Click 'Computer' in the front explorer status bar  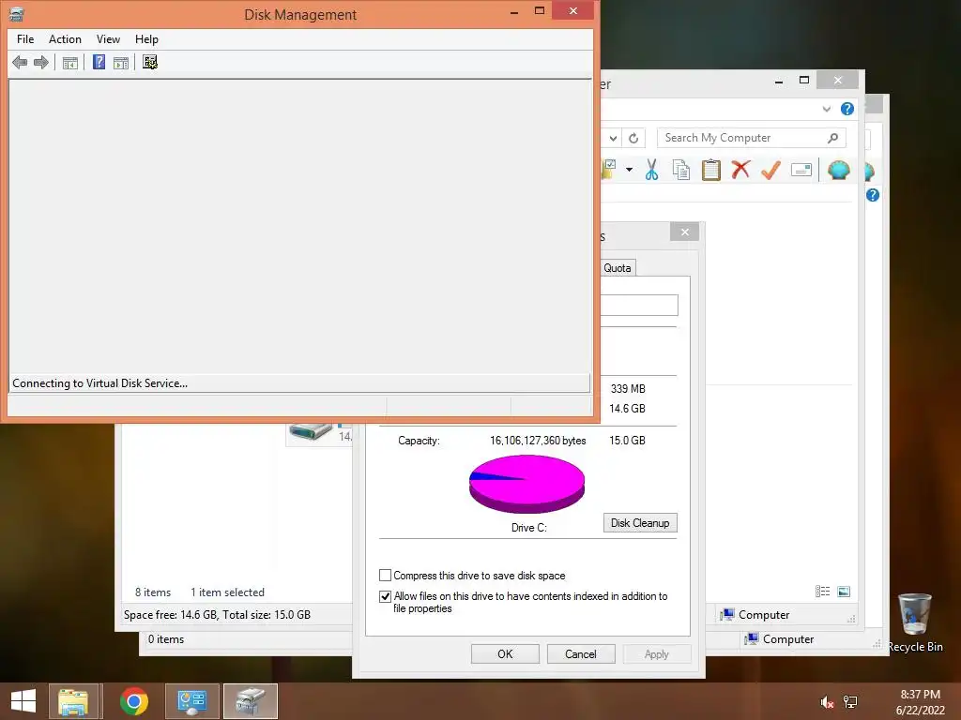pyautogui.click(x=764, y=615)
